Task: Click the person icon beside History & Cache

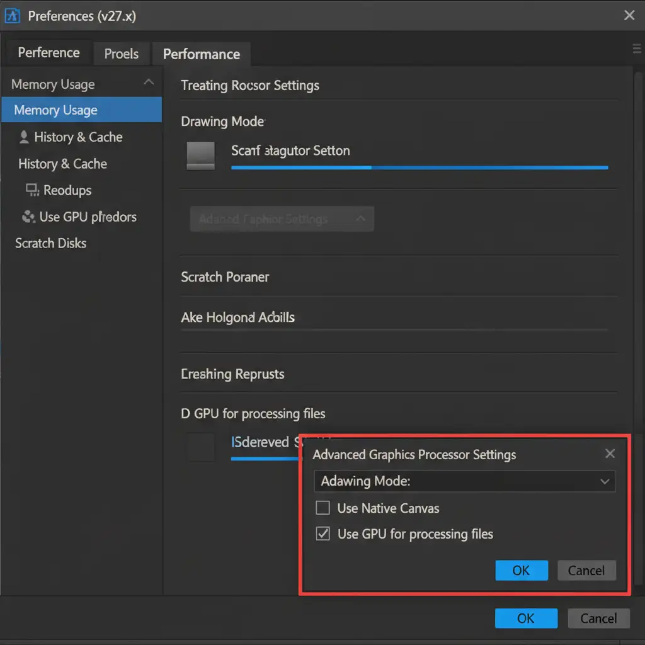Action: (25, 137)
